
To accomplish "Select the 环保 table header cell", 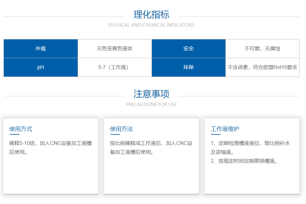I will coord(189,67).
